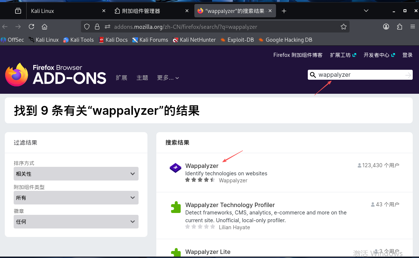Open the Wappalyzer extension result
The width and height of the screenshot is (419, 258).
tap(202, 166)
